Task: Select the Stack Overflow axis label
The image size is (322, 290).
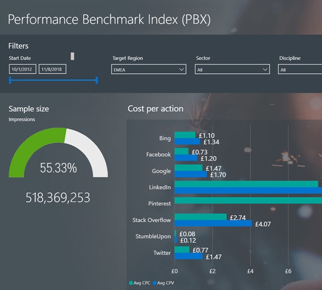Action: [151, 220]
